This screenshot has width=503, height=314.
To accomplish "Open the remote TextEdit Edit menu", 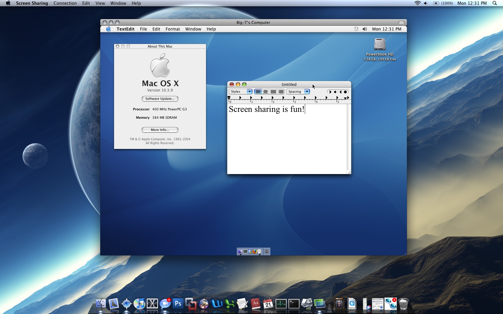I will [x=156, y=29].
